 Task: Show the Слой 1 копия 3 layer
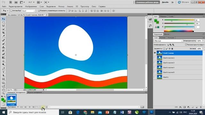pos(155,63)
